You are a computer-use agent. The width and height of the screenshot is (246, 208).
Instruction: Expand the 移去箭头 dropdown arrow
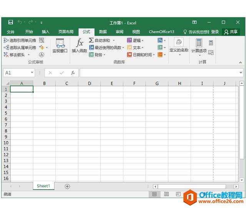[x=28, y=55]
